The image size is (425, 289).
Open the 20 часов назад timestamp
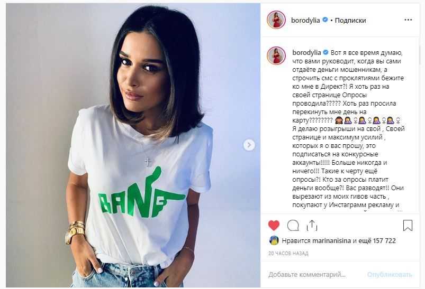click(x=288, y=254)
